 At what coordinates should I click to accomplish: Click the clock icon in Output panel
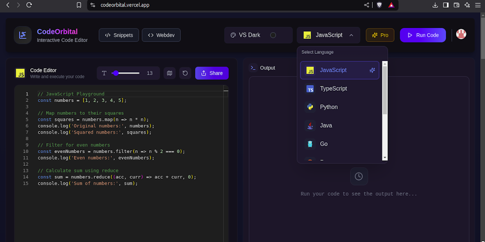click(x=359, y=176)
